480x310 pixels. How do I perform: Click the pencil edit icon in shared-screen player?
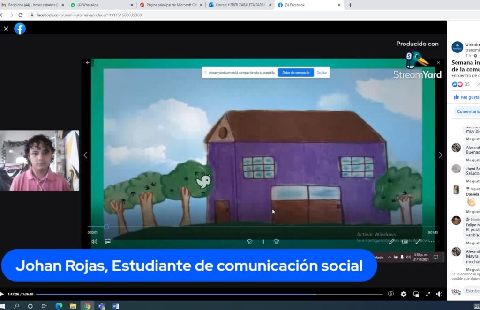(391, 242)
